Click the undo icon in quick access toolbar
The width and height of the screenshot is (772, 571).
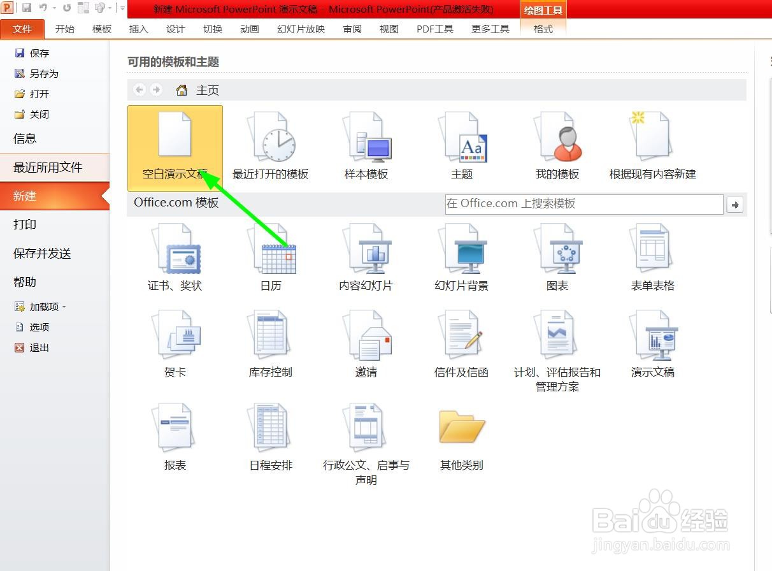pyautogui.click(x=43, y=8)
